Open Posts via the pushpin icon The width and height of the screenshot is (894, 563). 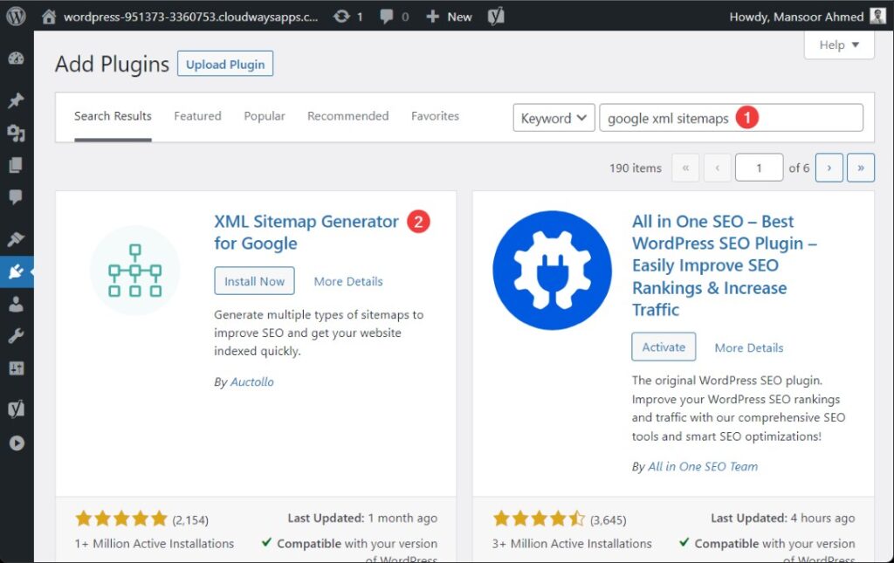16,100
